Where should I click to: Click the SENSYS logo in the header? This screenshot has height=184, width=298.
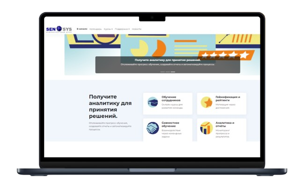click(59, 29)
